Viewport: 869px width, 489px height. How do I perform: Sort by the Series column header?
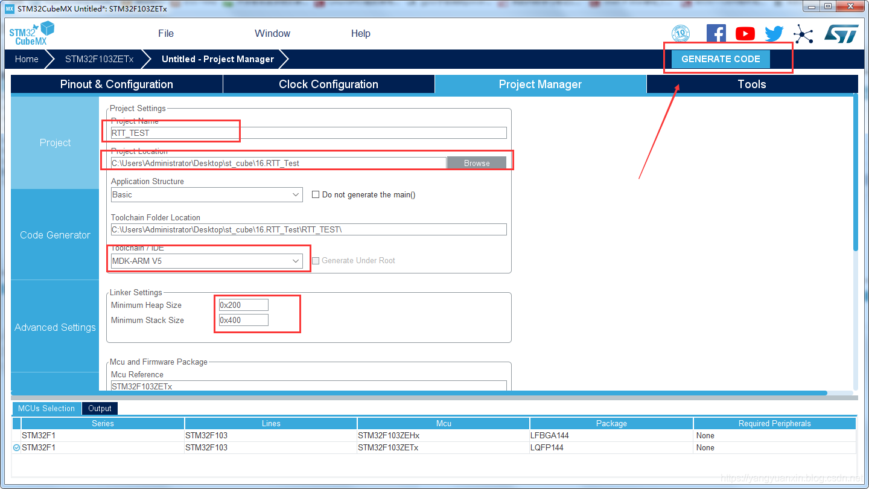click(103, 423)
